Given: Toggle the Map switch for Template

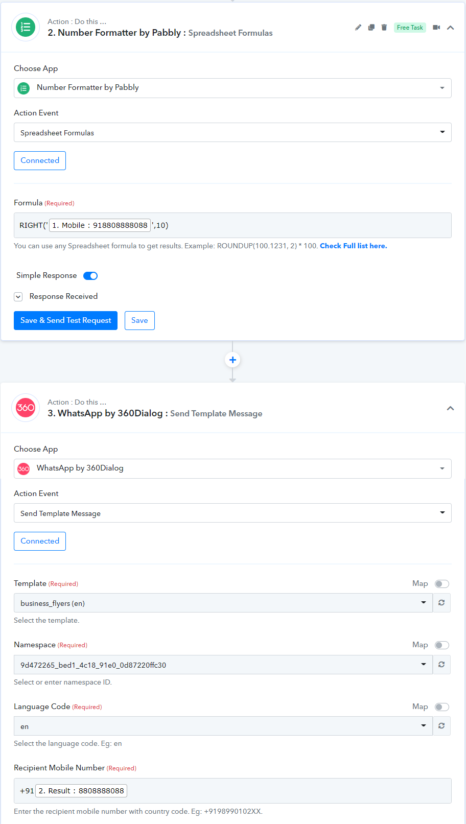Looking at the screenshot, I should (442, 584).
